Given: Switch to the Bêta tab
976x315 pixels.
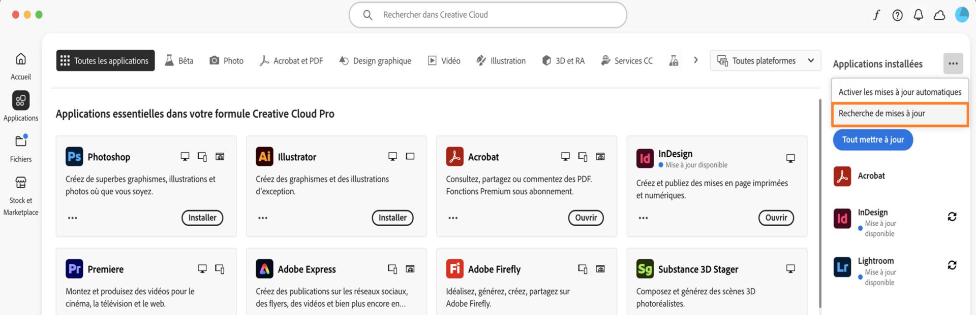Looking at the screenshot, I should pyautogui.click(x=179, y=61).
